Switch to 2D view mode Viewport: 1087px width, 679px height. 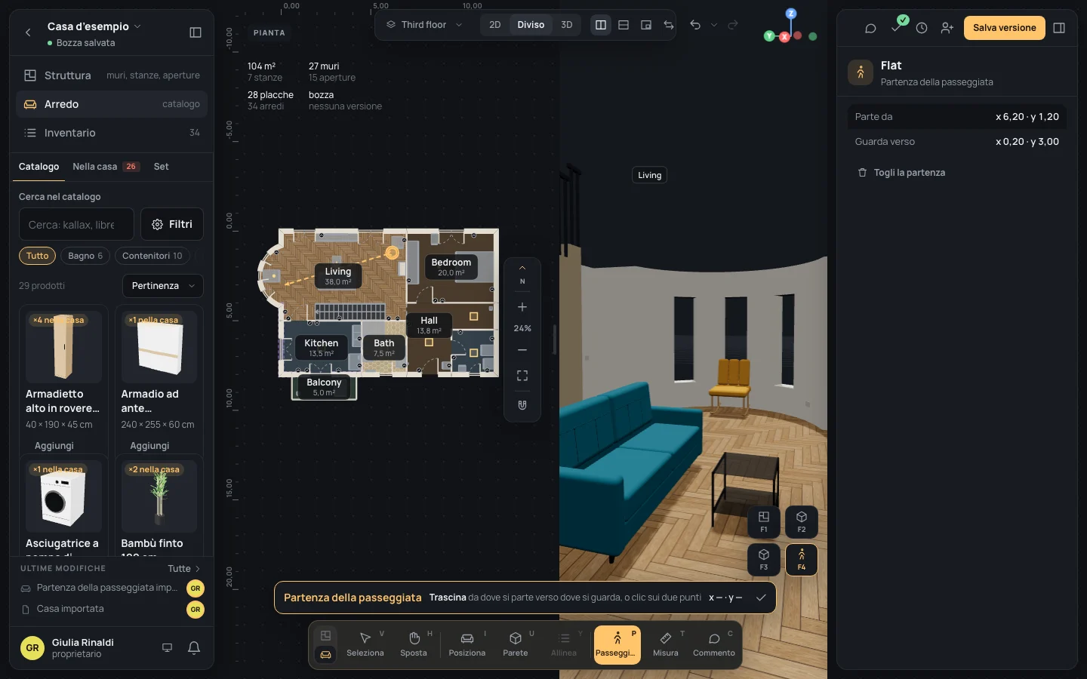click(495, 25)
